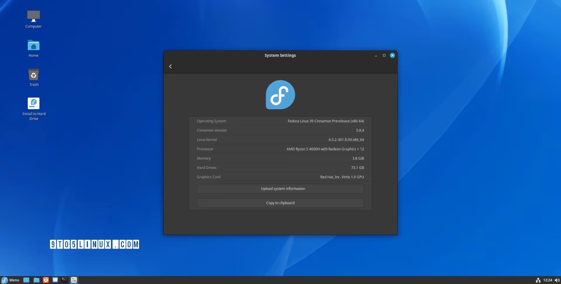Click the clock showing 12:24
This screenshot has width=561, height=284.
(548, 280)
